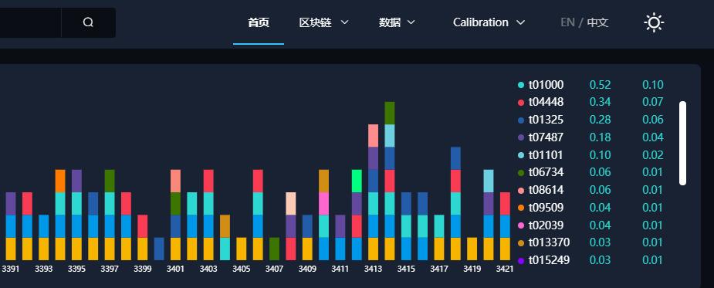Click the 0.02 value for t01101
The height and width of the screenshot is (288, 714).
653,155
